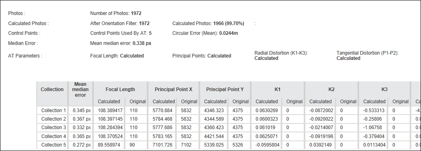Screen dimensions: 421x151
Task: Select the K3 column header
Action: pyautogui.click(x=384, y=89)
